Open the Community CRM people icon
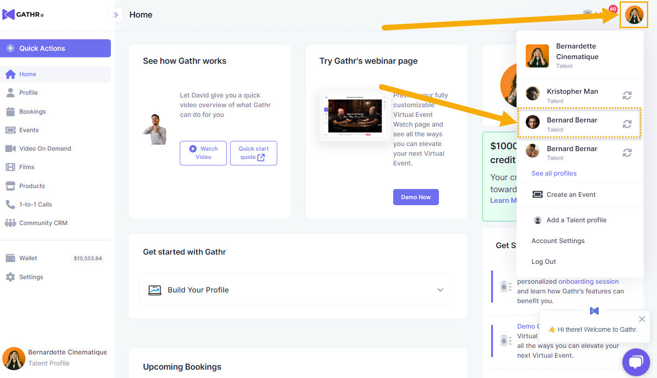This screenshot has width=657, height=378. [10, 223]
